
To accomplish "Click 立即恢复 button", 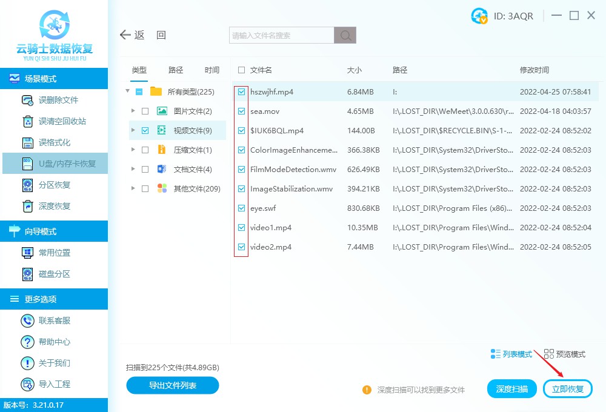I will click(x=568, y=389).
